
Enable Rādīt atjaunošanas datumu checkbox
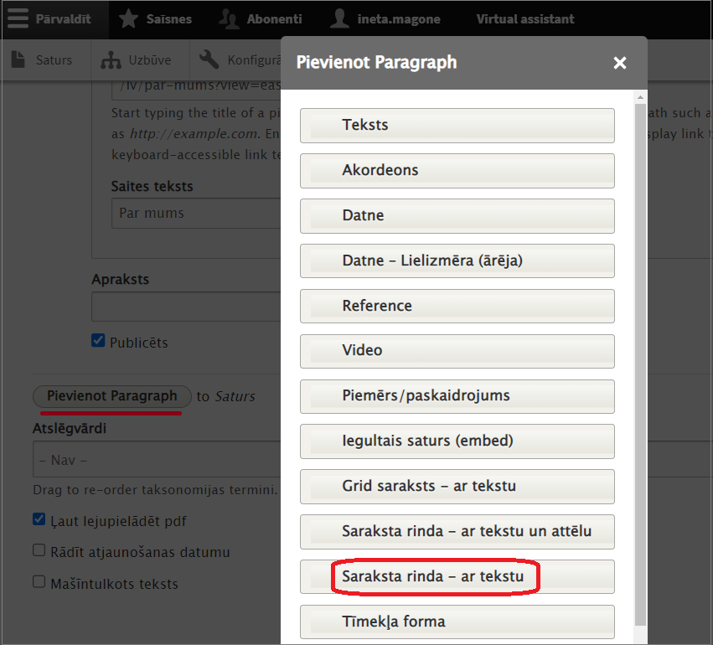pyautogui.click(x=39, y=550)
